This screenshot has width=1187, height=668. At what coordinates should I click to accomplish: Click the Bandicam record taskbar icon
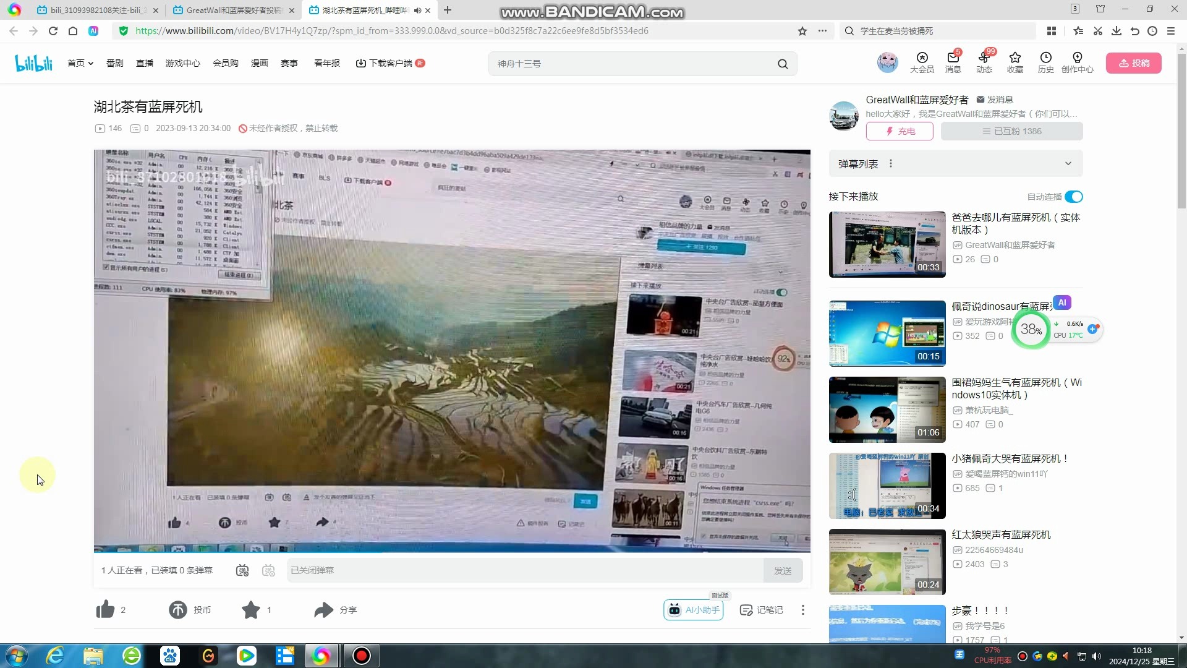(x=361, y=656)
